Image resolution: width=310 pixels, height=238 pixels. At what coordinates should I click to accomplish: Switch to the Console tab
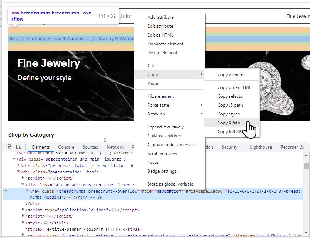tap(66, 147)
